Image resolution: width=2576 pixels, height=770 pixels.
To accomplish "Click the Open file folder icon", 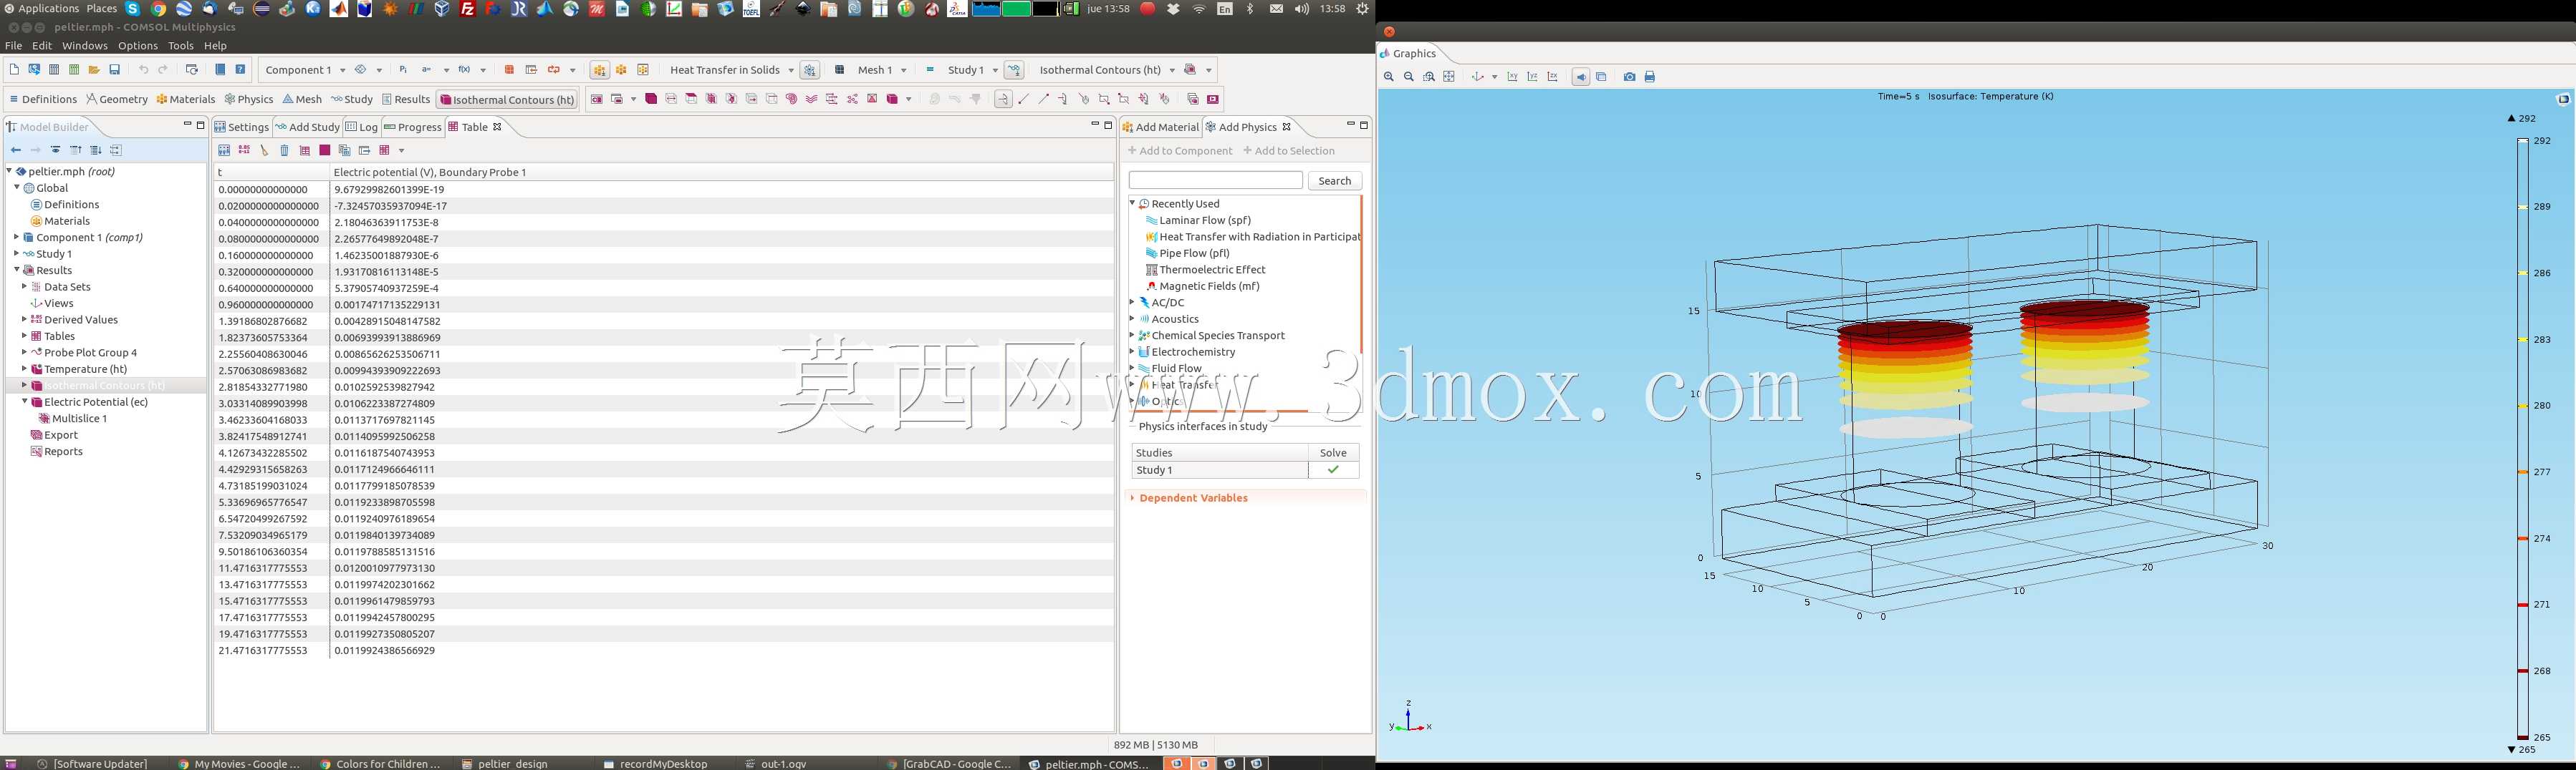I will [x=94, y=70].
